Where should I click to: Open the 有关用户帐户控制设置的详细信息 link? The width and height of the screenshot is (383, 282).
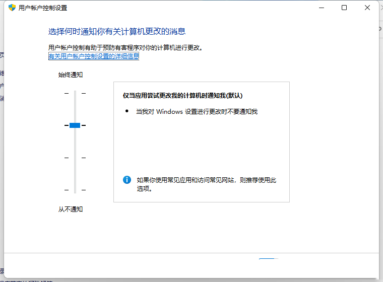coord(94,56)
